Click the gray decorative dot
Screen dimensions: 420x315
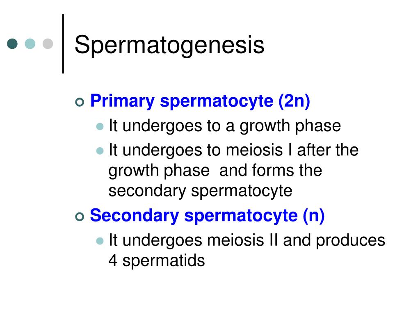click(x=48, y=43)
